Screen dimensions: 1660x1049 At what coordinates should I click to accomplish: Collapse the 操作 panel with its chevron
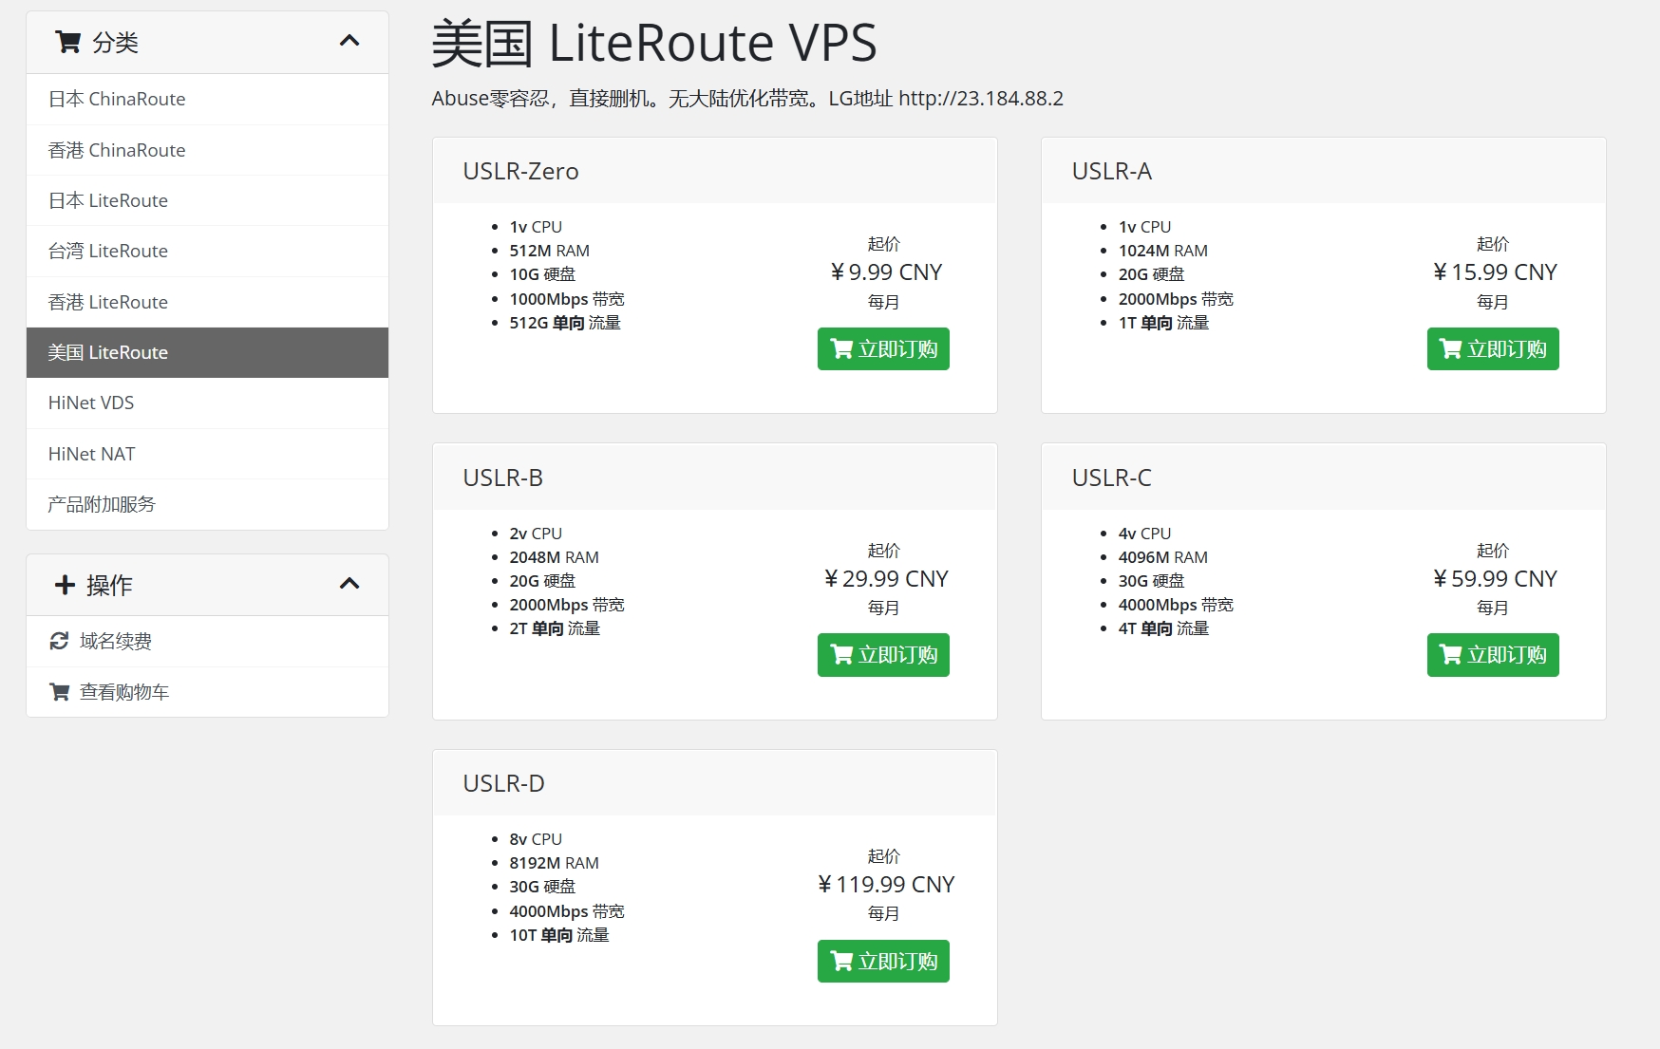349,584
